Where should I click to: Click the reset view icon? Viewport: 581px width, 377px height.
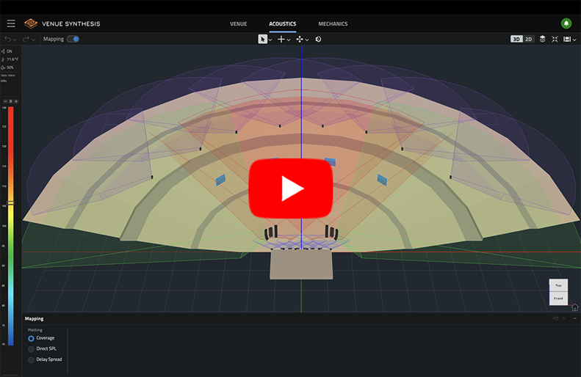pyautogui.click(x=318, y=39)
